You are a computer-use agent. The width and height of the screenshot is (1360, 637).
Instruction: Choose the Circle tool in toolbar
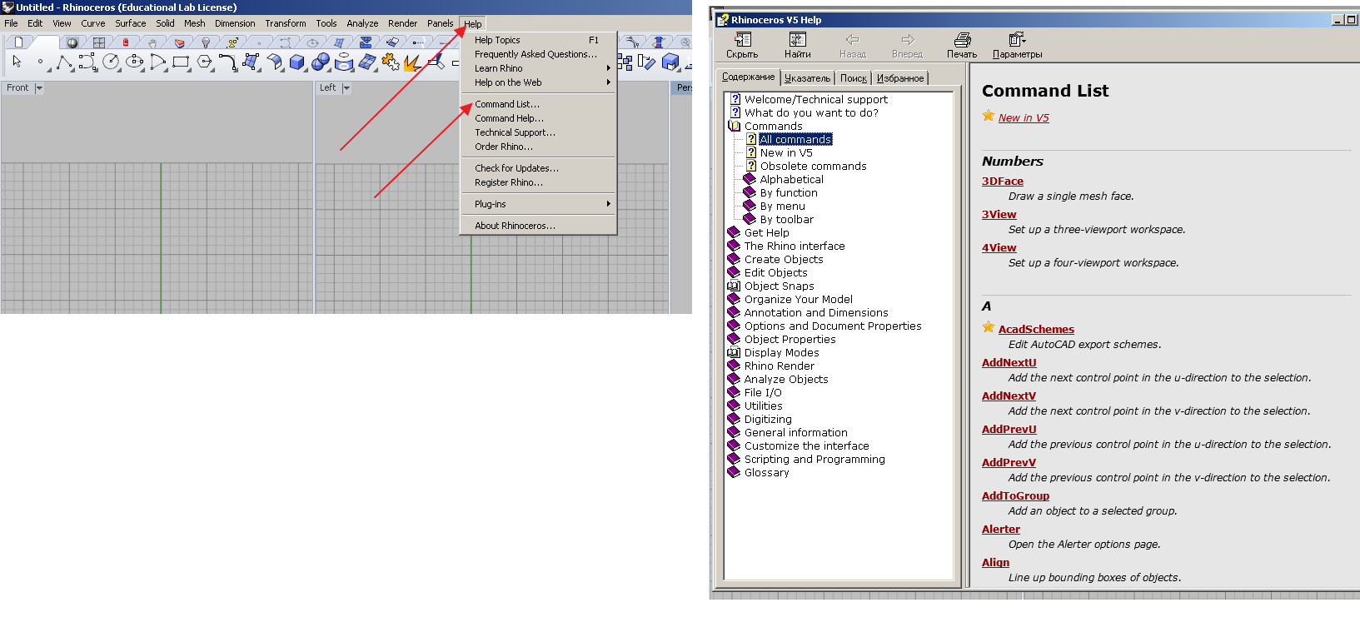111,62
